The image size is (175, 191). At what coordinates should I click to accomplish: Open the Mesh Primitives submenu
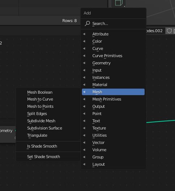coord(113,99)
